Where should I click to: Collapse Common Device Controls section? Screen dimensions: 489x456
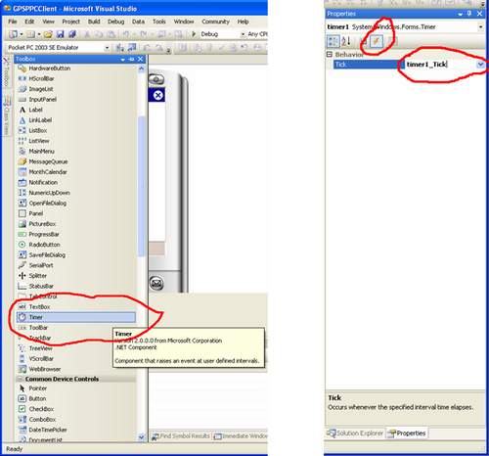tap(20, 379)
